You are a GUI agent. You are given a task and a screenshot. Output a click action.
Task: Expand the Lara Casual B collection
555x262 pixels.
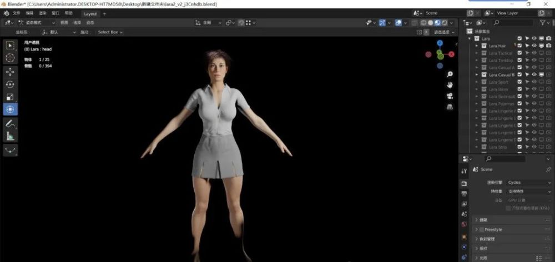pyautogui.click(x=476, y=75)
